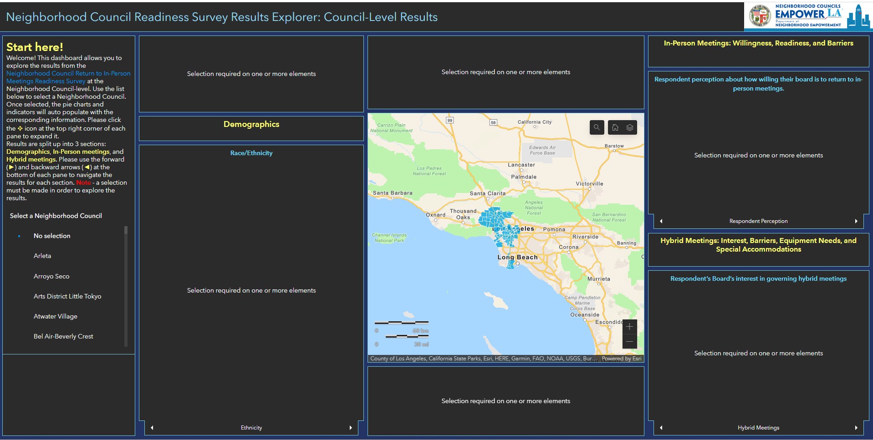Zoom in on the map
Image resolution: width=873 pixels, height=440 pixels.
coord(629,327)
